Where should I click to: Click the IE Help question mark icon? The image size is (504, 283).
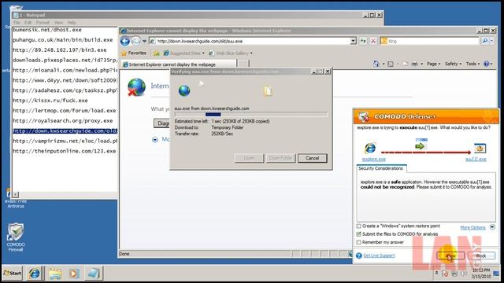[x=487, y=64]
